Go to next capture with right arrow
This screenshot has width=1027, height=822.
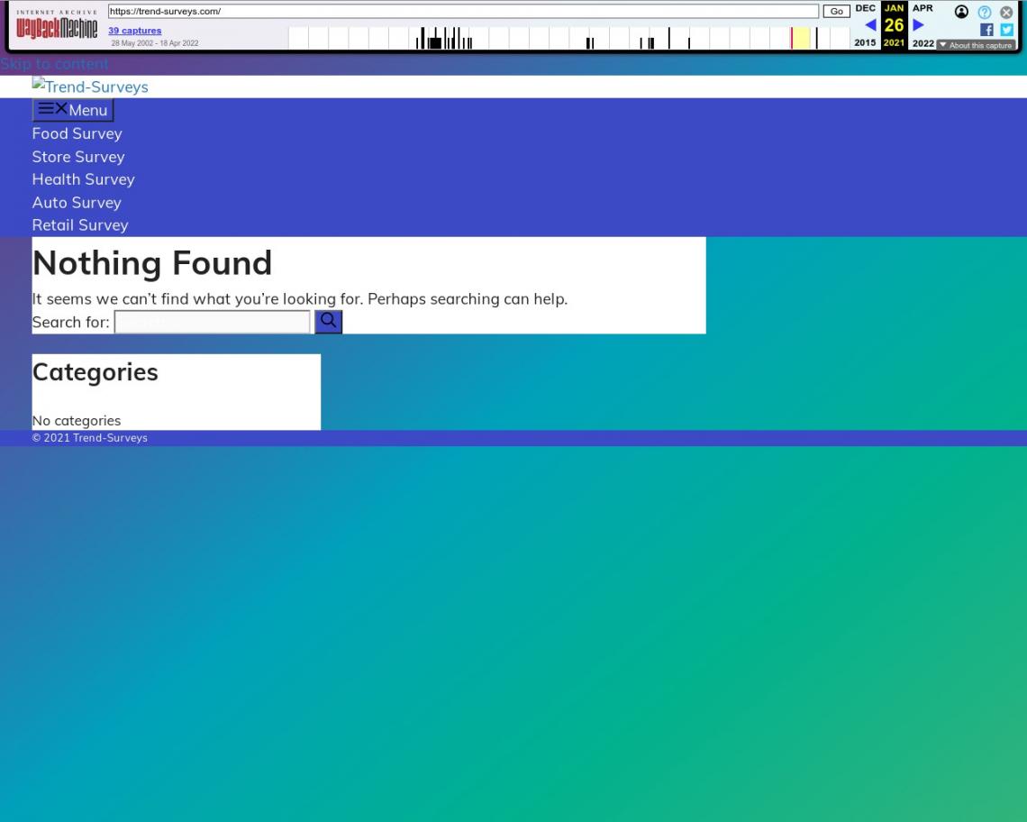click(x=918, y=25)
